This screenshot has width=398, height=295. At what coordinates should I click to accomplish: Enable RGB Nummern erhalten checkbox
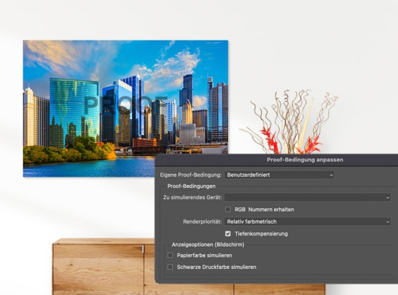point(228,210)
